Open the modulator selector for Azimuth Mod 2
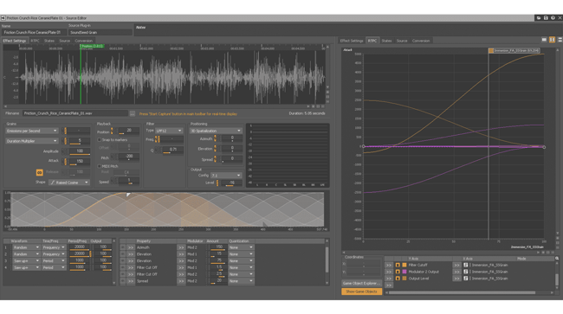This screenshot has width=563, height=314. tap(181, 247)
